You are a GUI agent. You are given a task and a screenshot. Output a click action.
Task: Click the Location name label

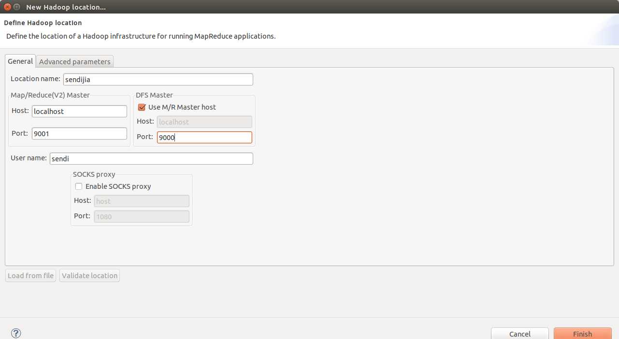point(35,79)
